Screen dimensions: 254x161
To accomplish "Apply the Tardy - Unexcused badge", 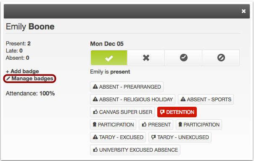I will click(180, 137).
